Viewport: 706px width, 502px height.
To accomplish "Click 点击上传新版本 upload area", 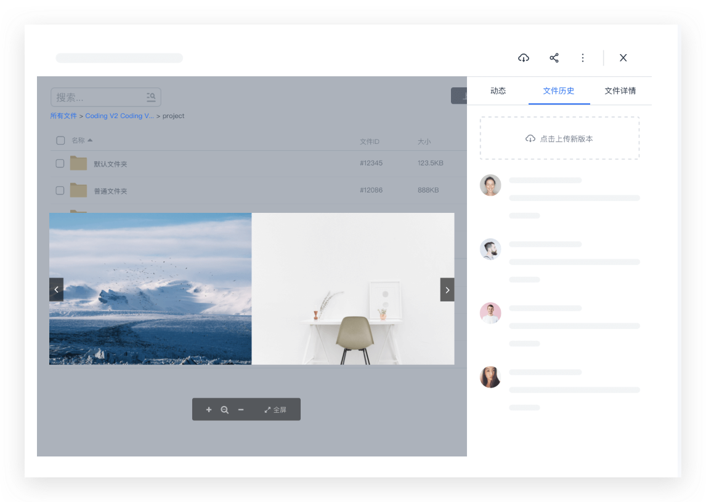I will pos(559,138).
